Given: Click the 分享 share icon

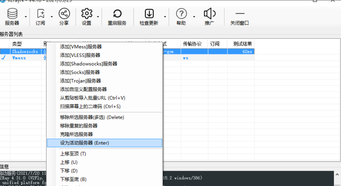Looking at the screenshot, I should (64, 14).
